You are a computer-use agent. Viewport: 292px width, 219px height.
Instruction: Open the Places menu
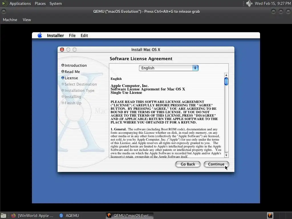pos(40,3)
